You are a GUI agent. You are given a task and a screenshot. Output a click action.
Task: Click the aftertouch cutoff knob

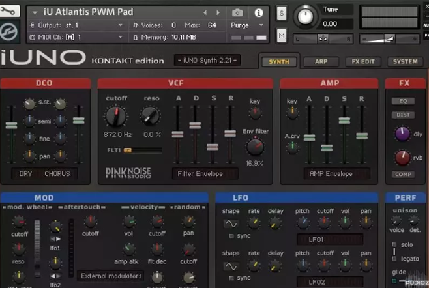pyautogui.click(x=90, y=222)
